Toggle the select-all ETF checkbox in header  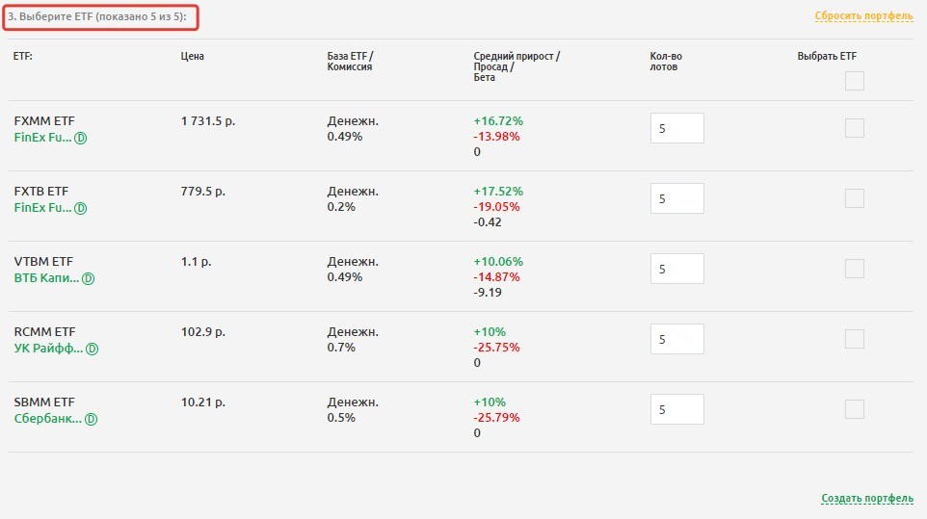point(854,81)
